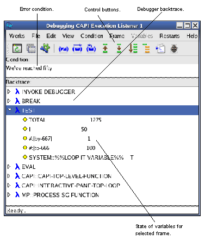
Task: Click the Find Source document icon
Action: 160,48
